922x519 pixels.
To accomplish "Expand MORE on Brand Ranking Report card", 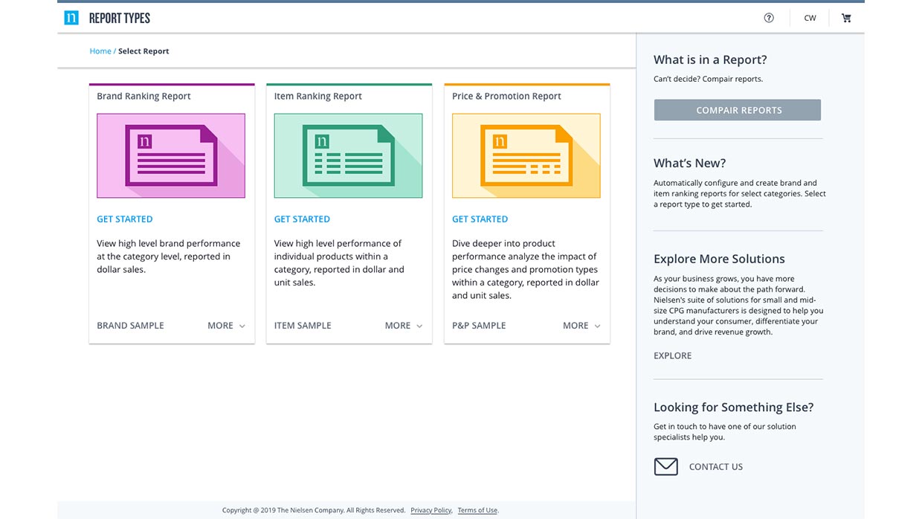I will [226, 326].
